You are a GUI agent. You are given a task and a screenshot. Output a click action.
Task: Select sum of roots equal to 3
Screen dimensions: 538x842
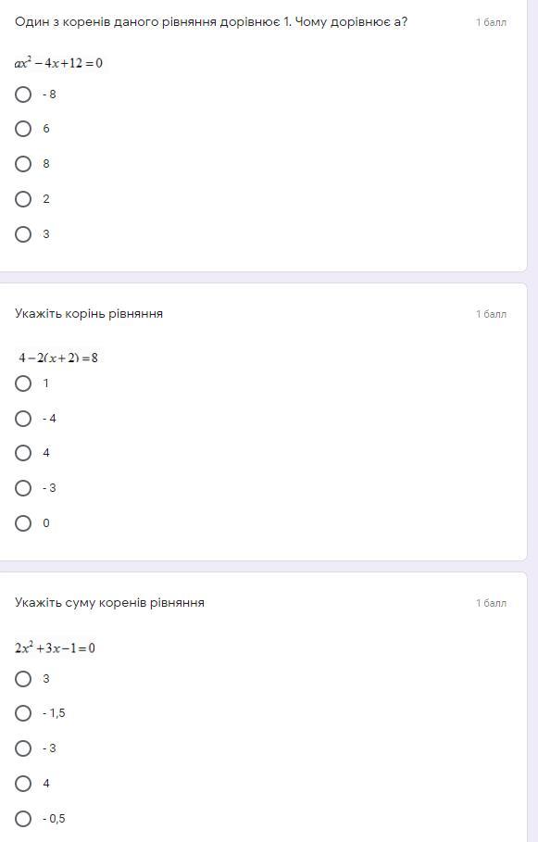coord(23,679)
